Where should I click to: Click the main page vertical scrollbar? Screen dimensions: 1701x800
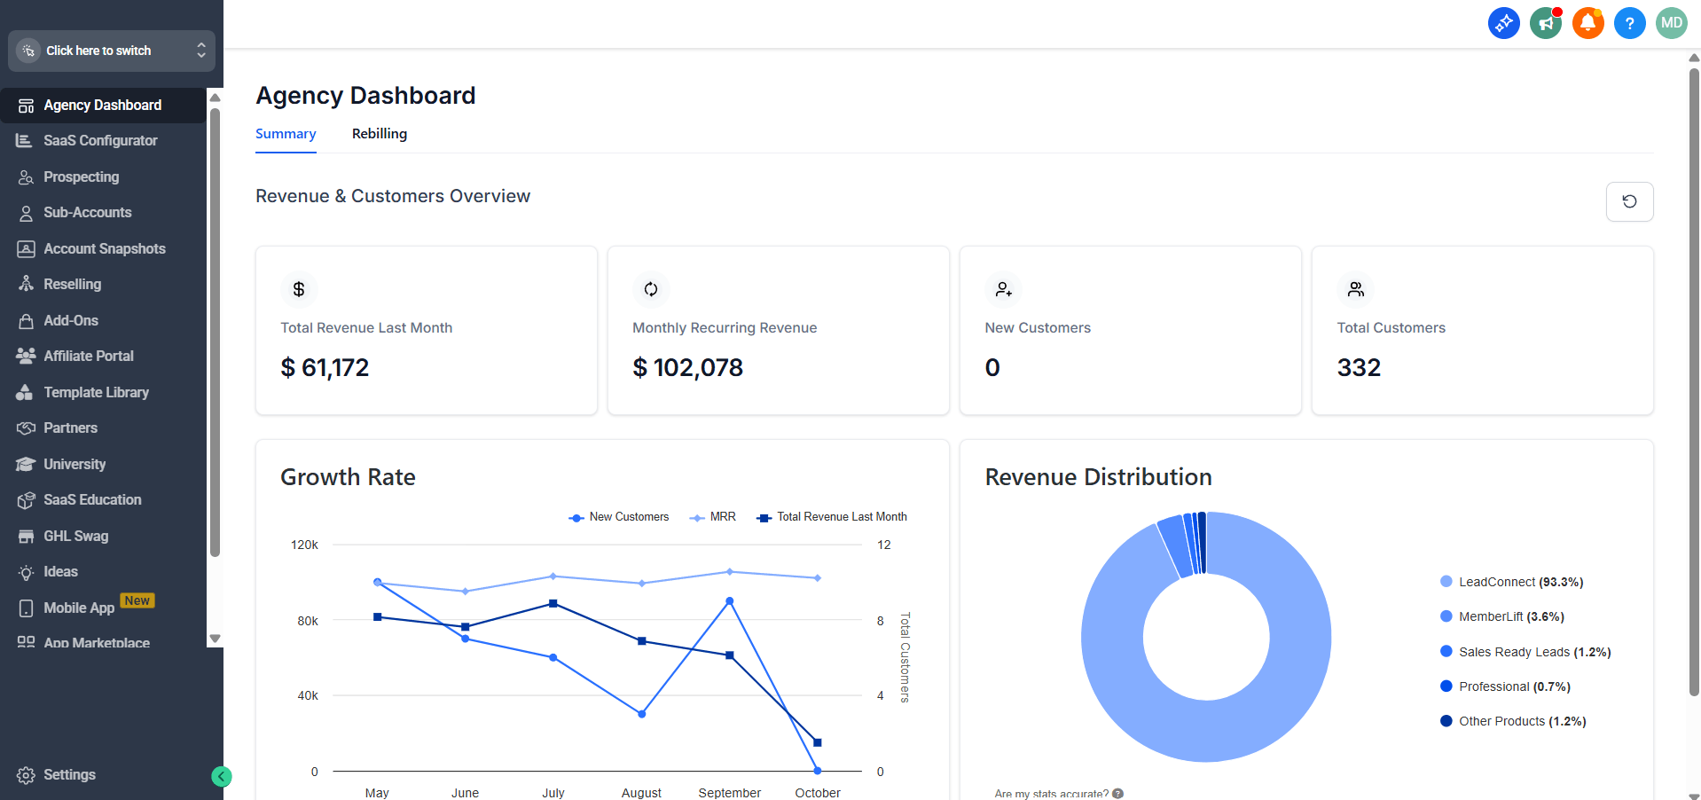point(1694,381)
